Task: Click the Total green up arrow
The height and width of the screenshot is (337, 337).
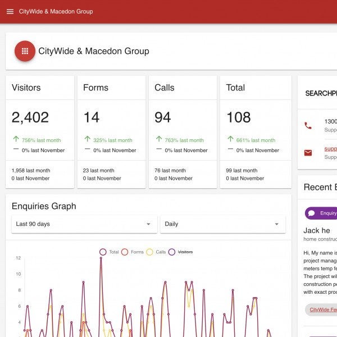Action: [230, 139]
